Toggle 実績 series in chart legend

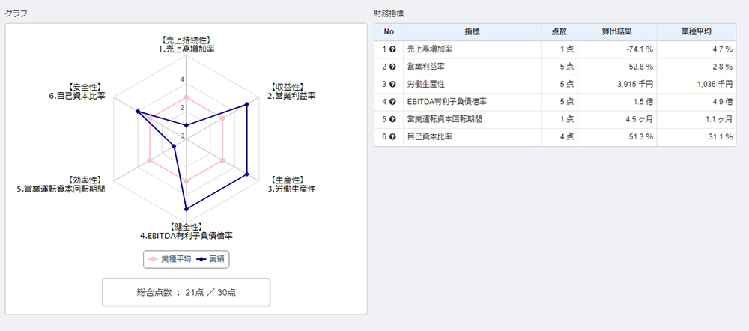click(212, 259)
